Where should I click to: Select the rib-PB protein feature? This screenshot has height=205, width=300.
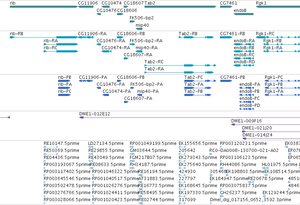point(64,81)
